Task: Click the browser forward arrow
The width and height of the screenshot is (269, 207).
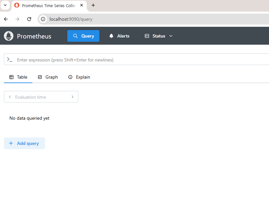Action: pyautogui.click(x=17, y=19)
